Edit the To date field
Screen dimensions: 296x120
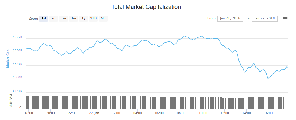pyautogui.click(x=265, y=18)
